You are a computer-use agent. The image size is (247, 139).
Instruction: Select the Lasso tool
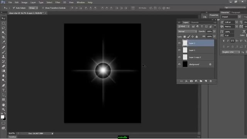3,28
